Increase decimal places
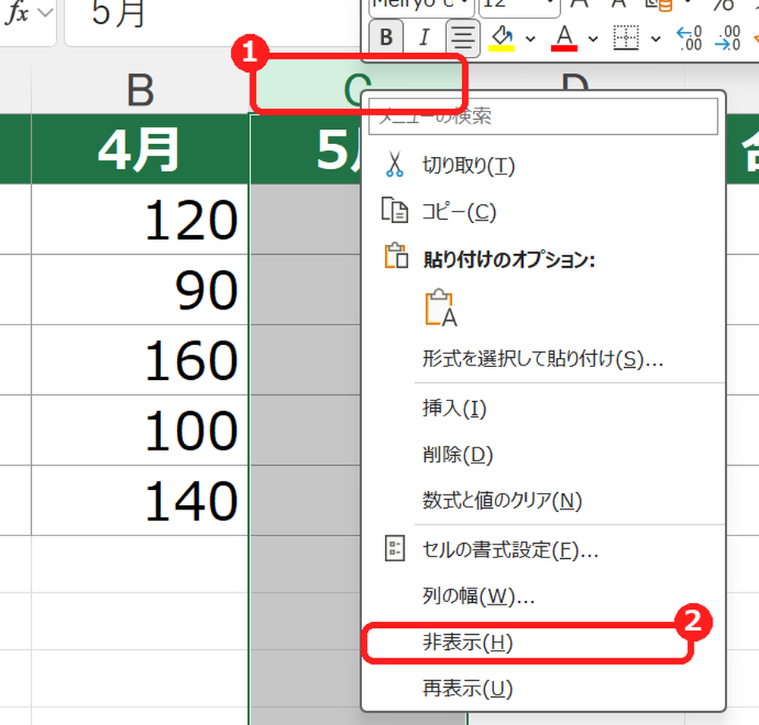 coord(689,38)
